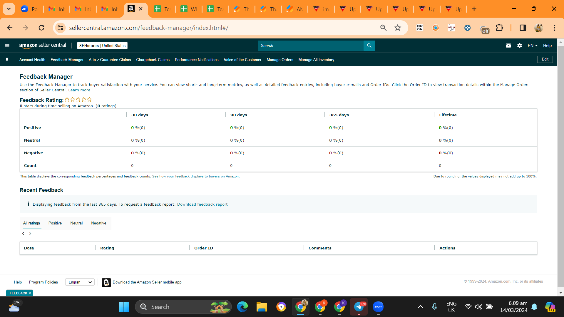The image size is (564, 317).
Task: Open Account Health in nav bar
Action: click(x=32, y=60)
